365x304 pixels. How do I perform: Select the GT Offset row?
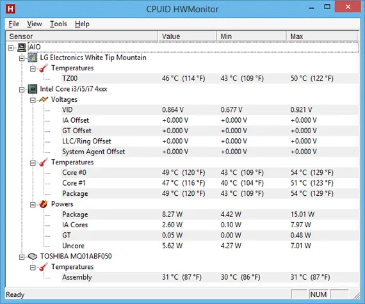pos(210,131)
